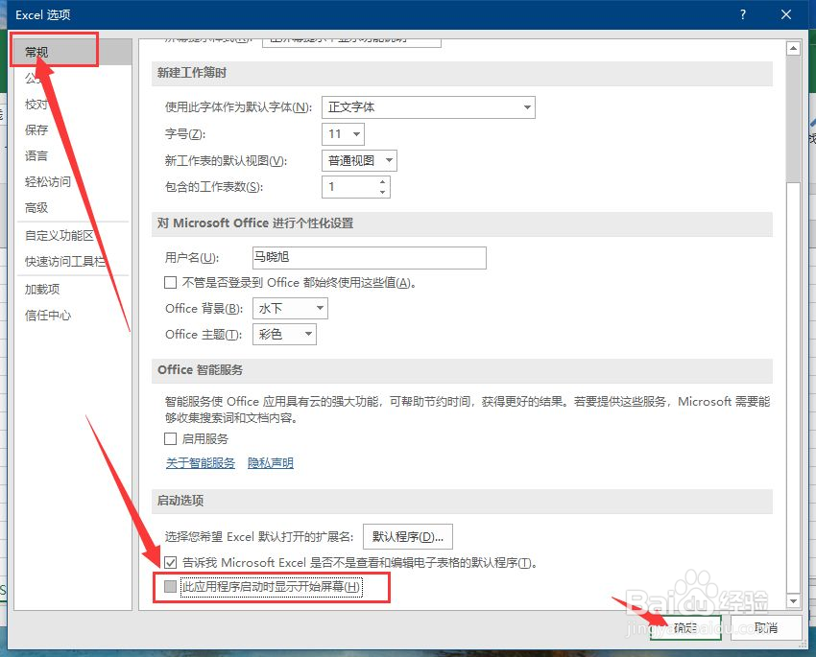The width and height of the screenshot is (816, 657).
Task: Click the scrollbar down arrow
Action: point(793,600)
